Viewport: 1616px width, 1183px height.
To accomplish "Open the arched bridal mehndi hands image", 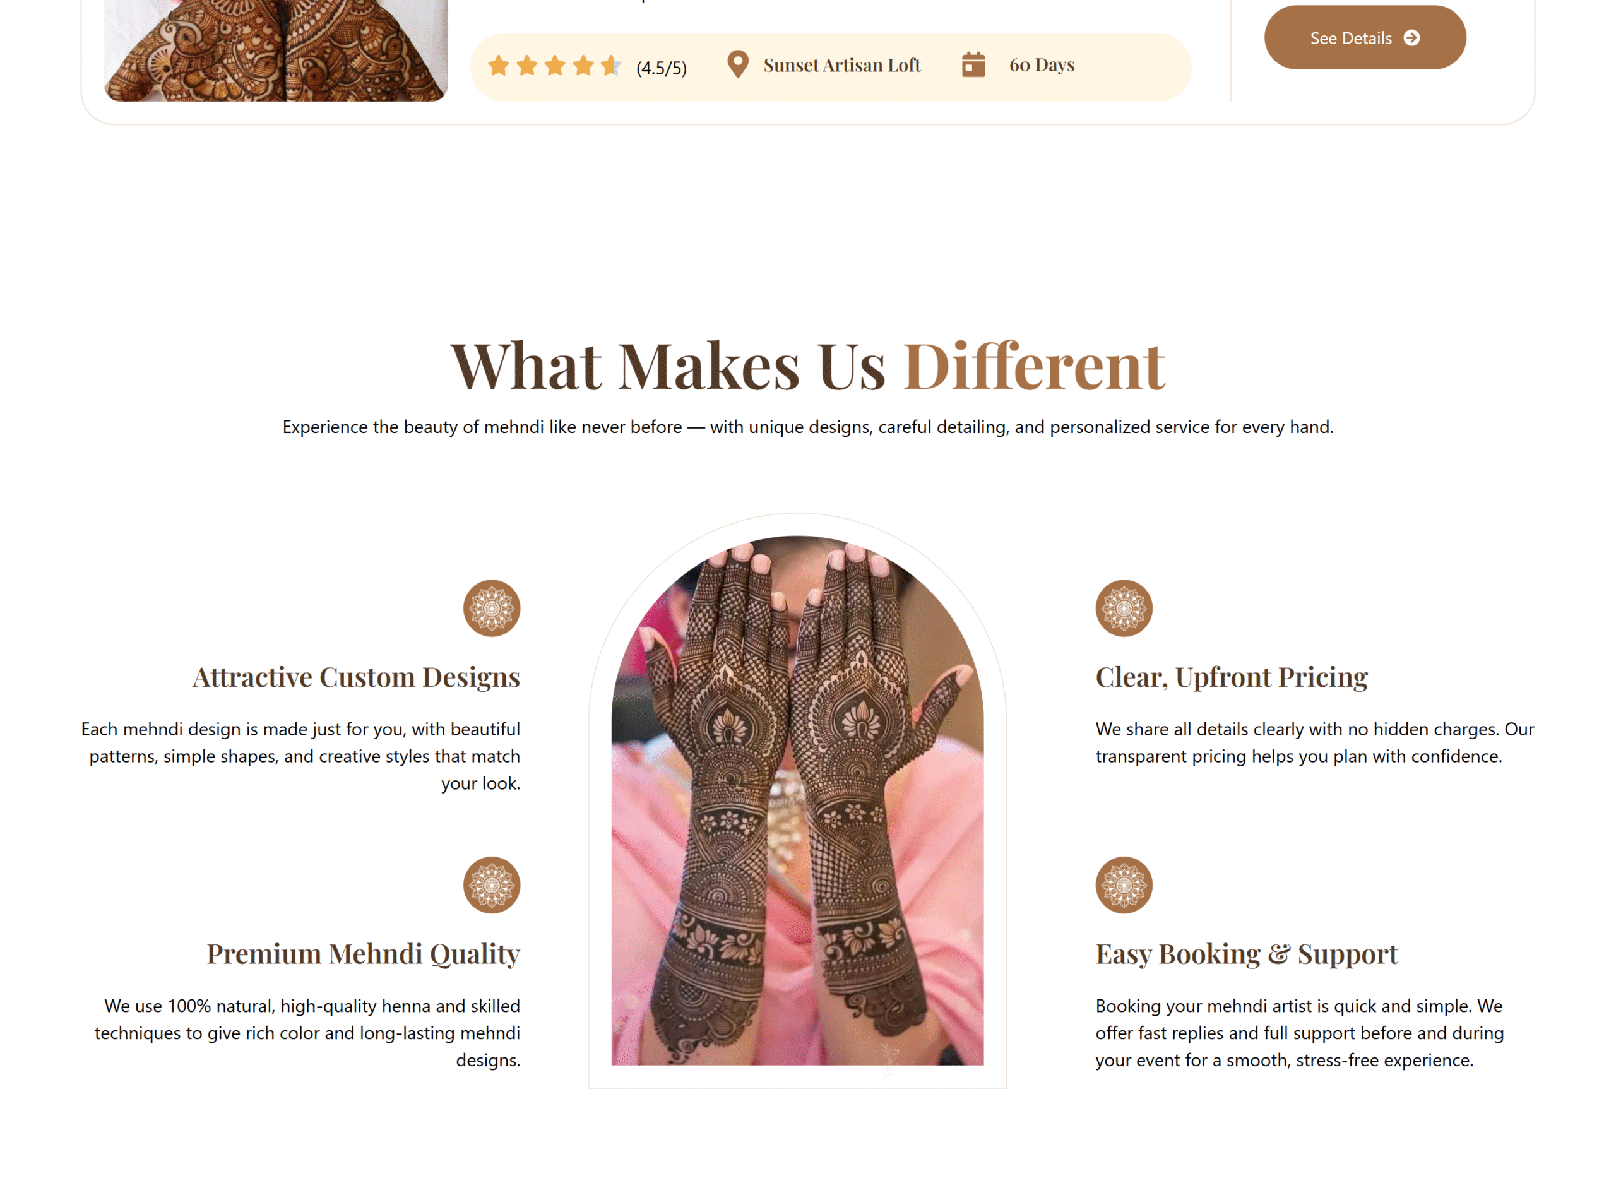I will click(x=797, y=800).
